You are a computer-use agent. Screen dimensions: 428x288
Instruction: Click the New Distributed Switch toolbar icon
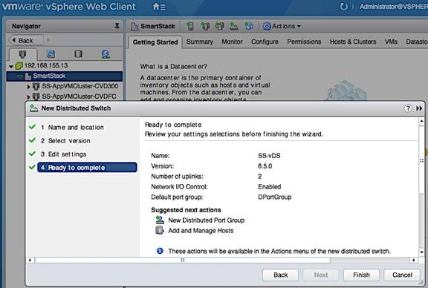coord(233,26)
